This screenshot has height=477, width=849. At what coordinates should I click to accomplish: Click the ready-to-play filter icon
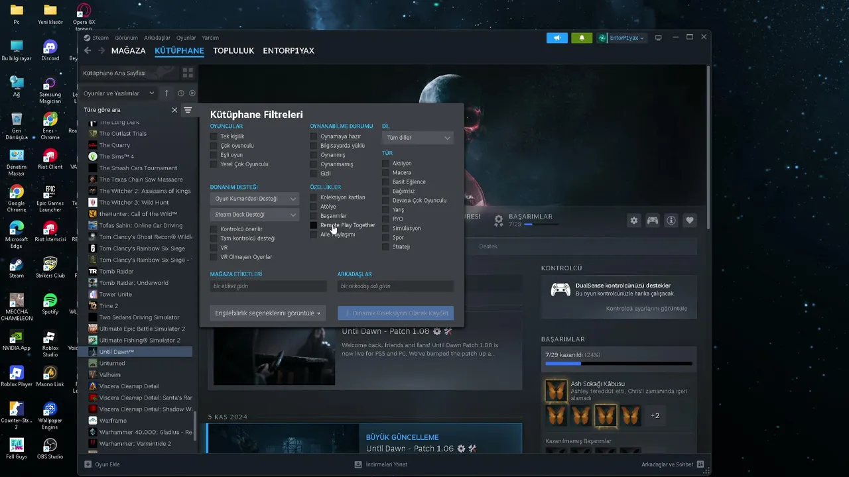click(x=192, y=93)
